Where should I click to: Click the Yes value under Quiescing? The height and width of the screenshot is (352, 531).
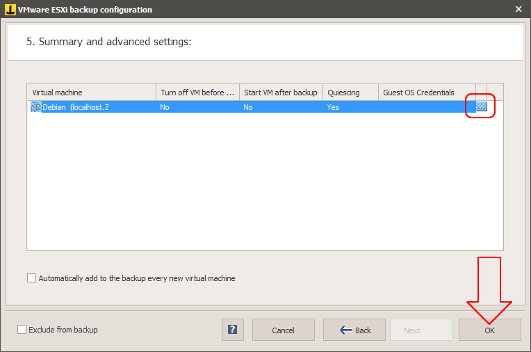point(333,107)
